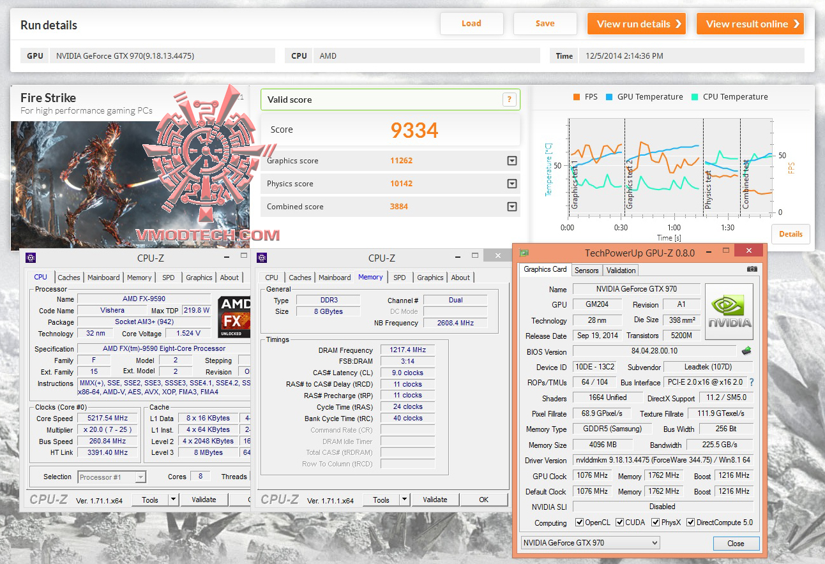This screenshot has width=825, height=564.
Task: Click the BIOS Version field 84.04.28.00.10
Action: click(655, 352)
